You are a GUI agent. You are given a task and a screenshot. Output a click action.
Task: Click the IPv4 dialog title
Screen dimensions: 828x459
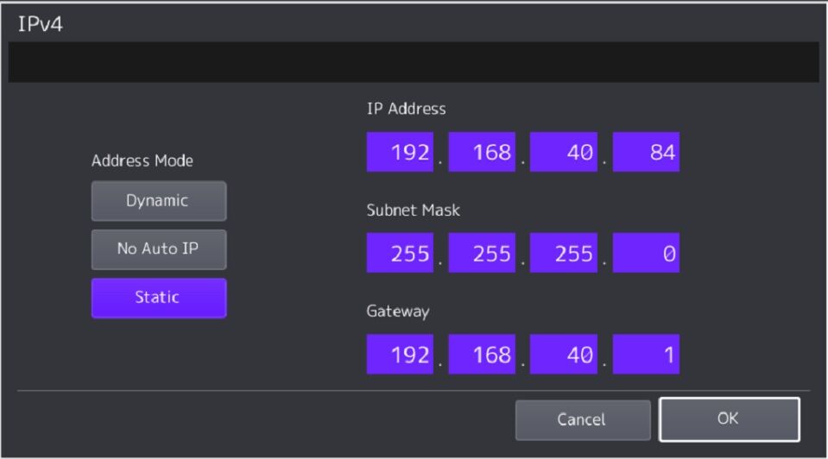(40, 24)
